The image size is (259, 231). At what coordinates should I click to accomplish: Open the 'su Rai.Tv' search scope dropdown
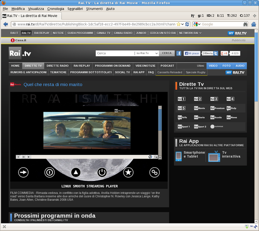147,53
